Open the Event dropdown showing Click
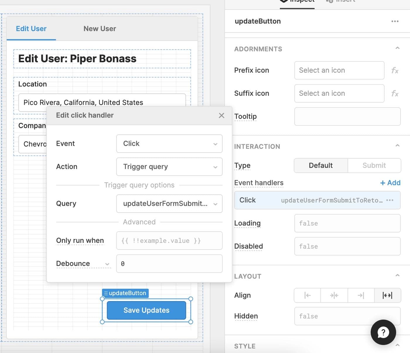The image size is (410, 353). pos(169,143)
